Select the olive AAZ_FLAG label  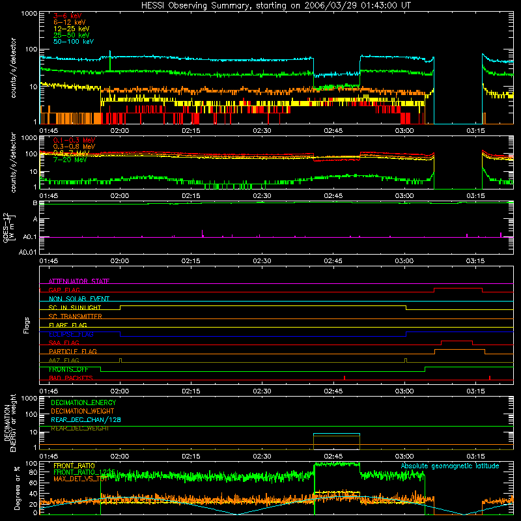(x=64, y=360)
